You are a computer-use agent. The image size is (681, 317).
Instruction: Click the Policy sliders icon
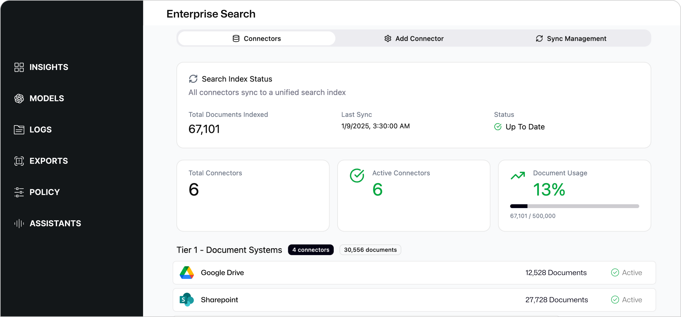click(19, 192)
